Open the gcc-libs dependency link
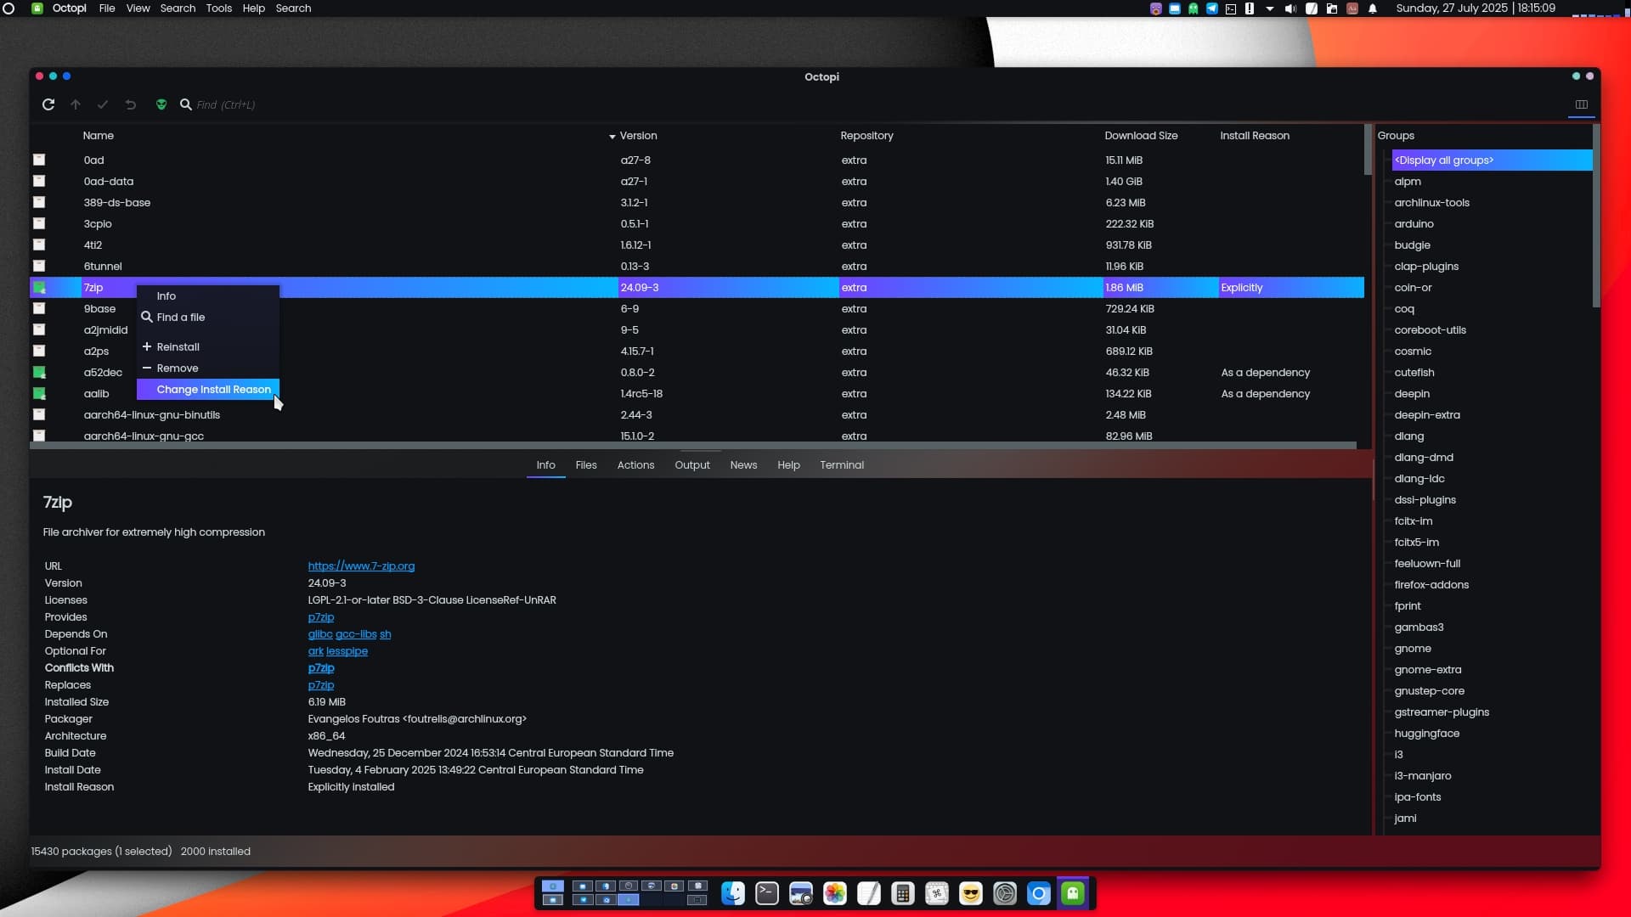This screenshot has height=917, width=1631. [x=356, y=634]
